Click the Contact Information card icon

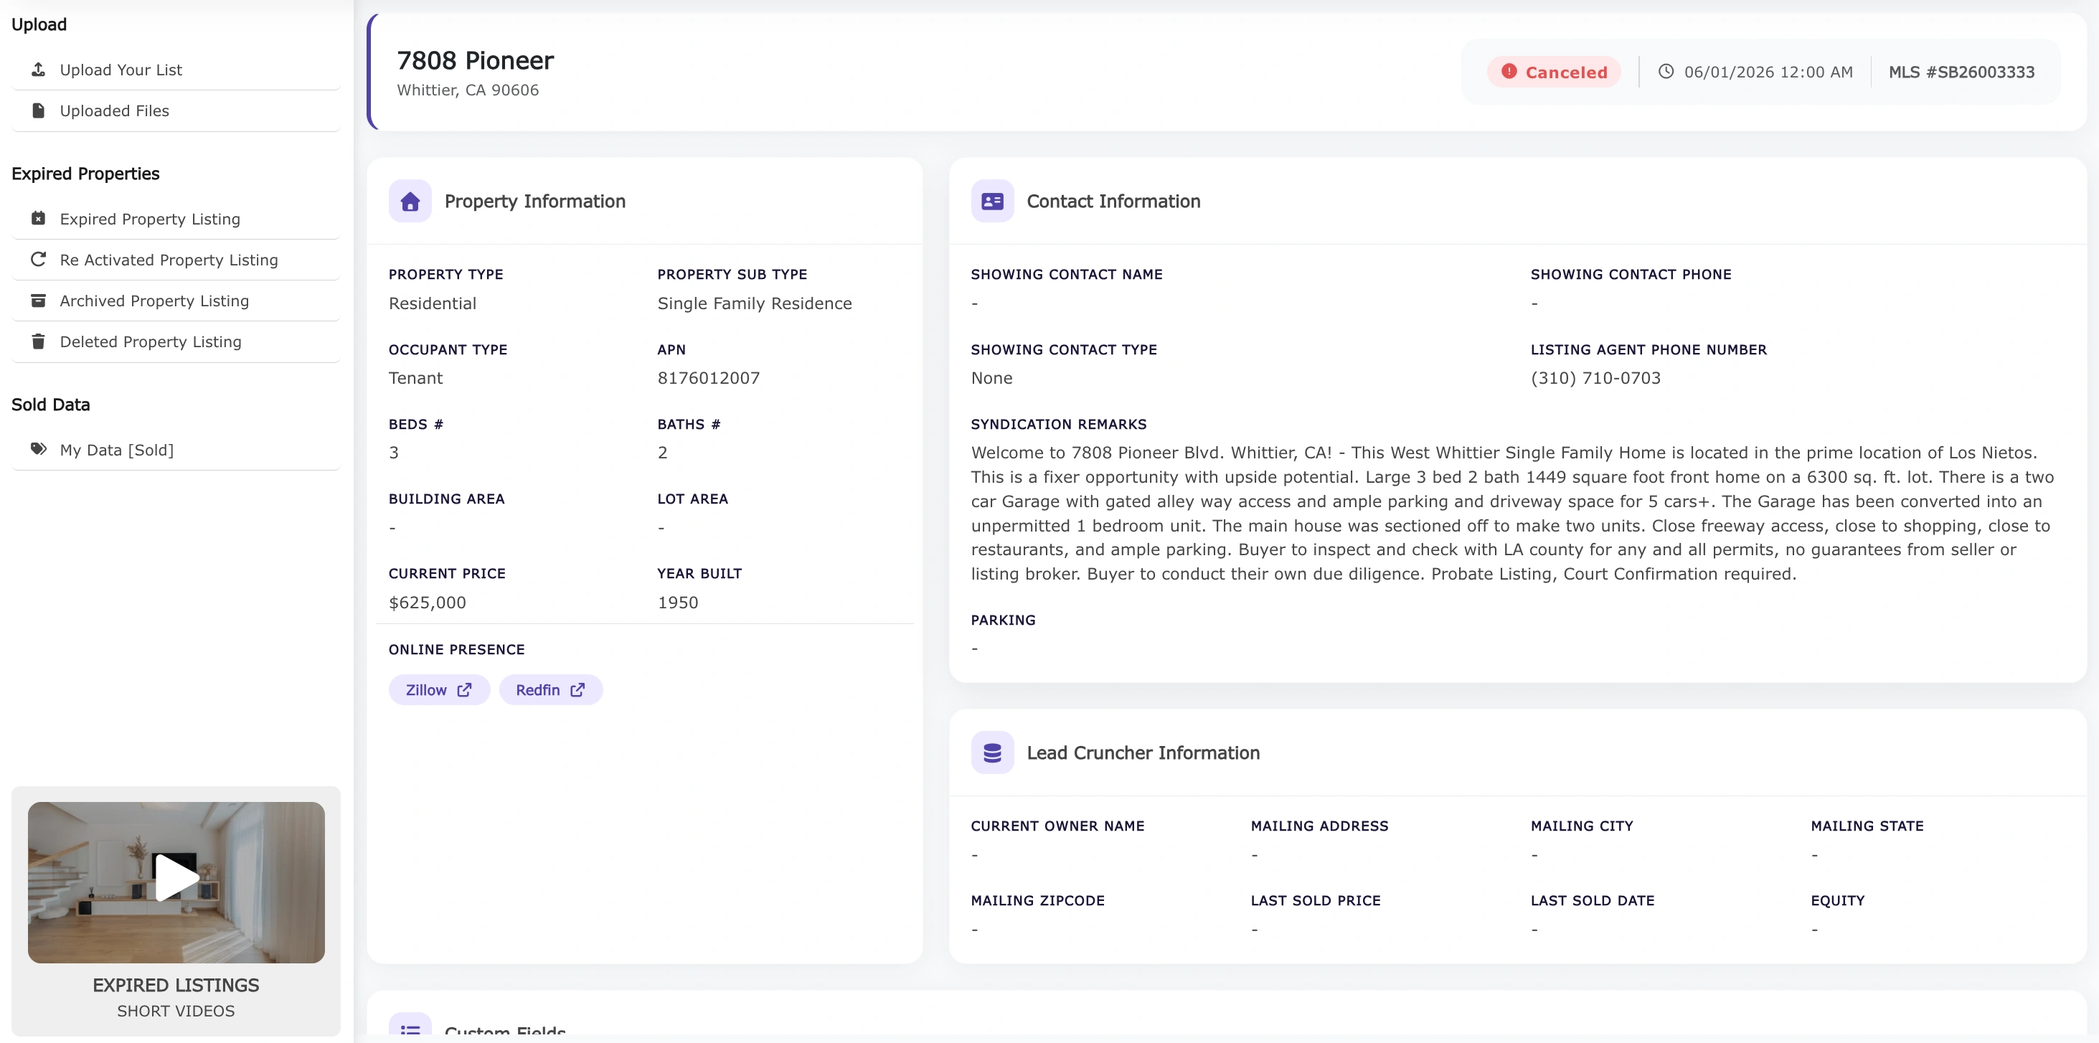click(x=992, y=202)
